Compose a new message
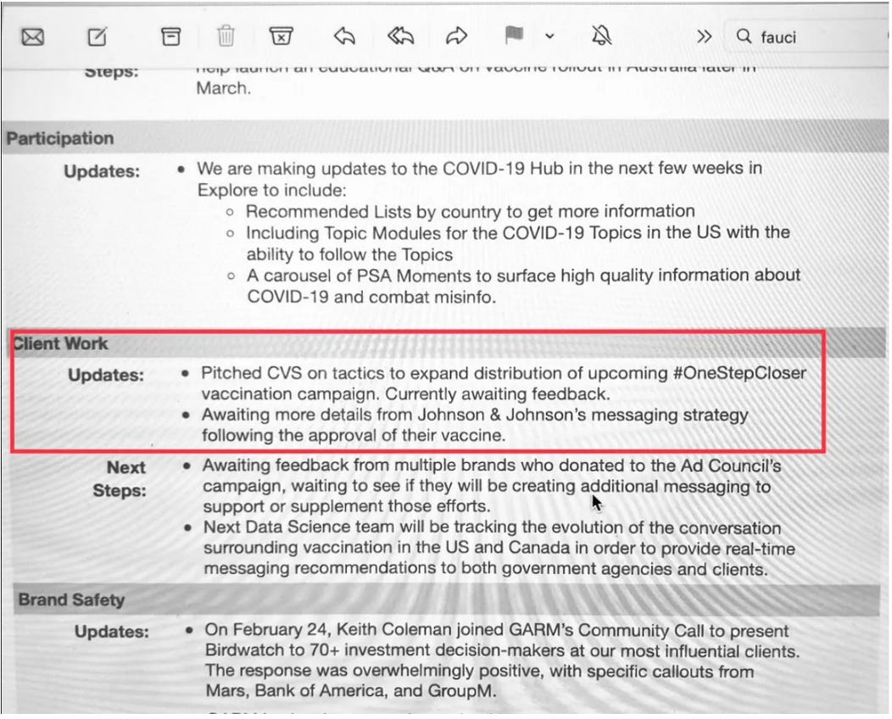 [x=98, y=37]
